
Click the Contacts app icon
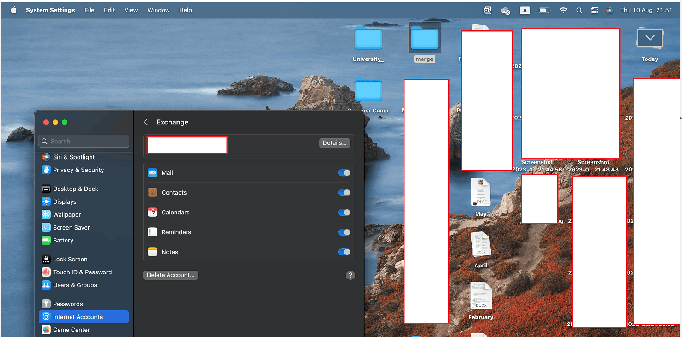point(152,193)
